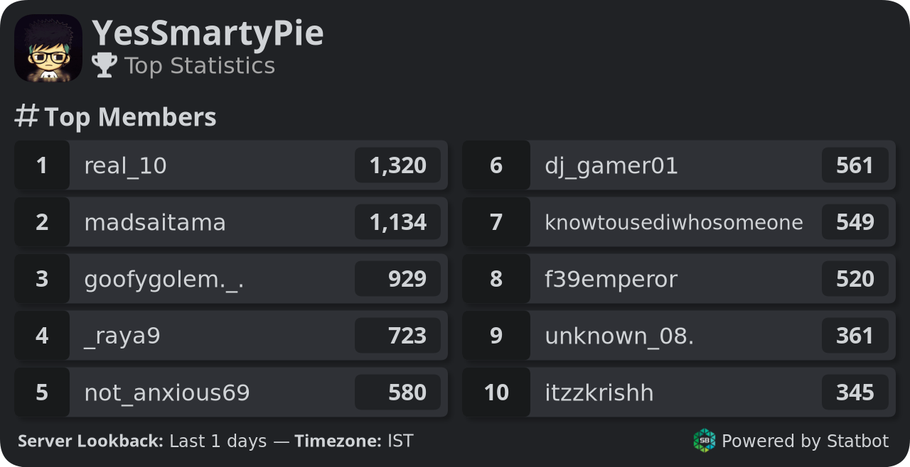910x467 pixels.
Task: Click the Statbot logo icon
Action: (704, 441)
